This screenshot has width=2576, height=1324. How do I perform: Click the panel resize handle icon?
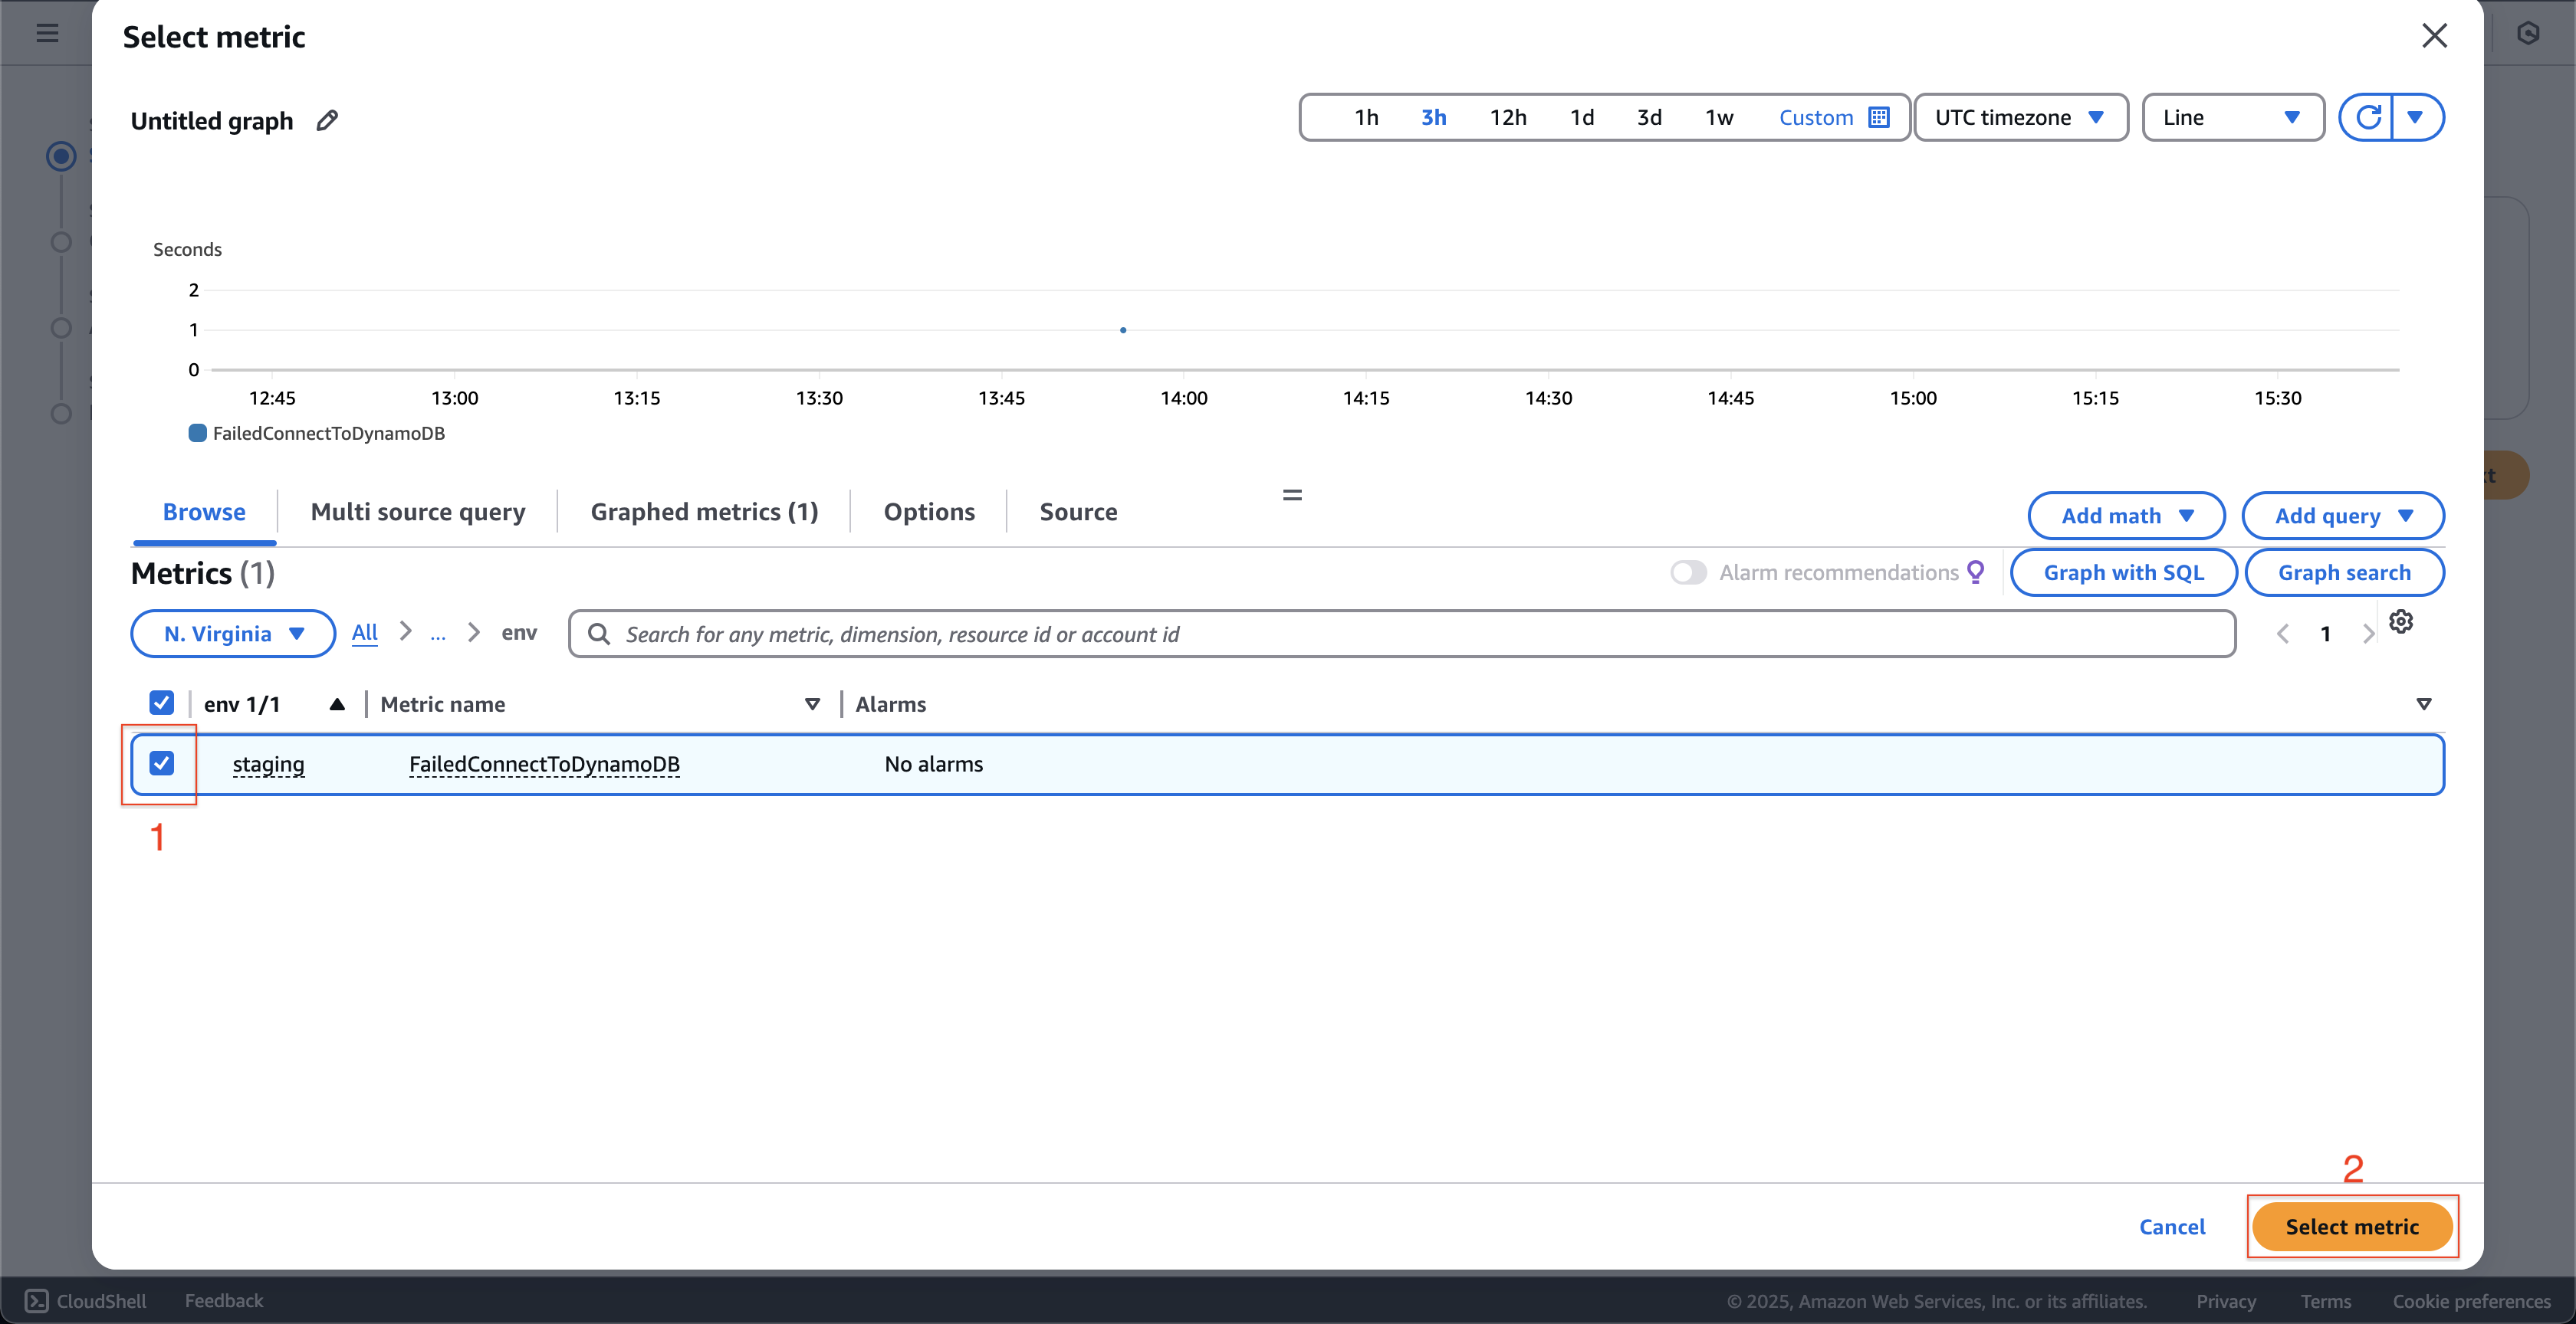pyautogui.click(x=1292, y=495)
